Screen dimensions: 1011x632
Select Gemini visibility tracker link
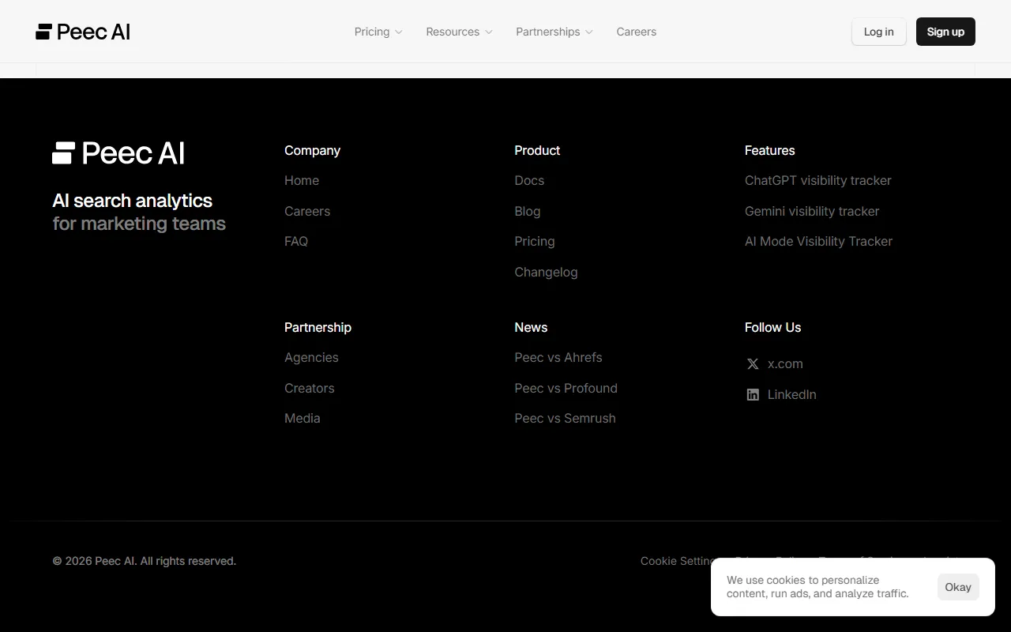811,212
